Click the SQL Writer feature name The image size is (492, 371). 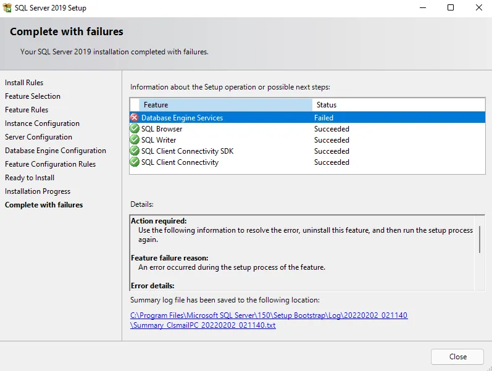(x=159, y=140)
